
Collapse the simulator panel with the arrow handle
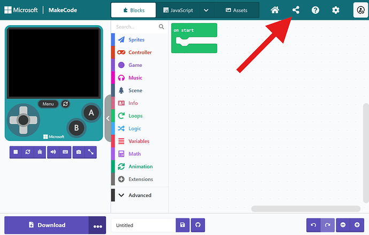[108, 118]
